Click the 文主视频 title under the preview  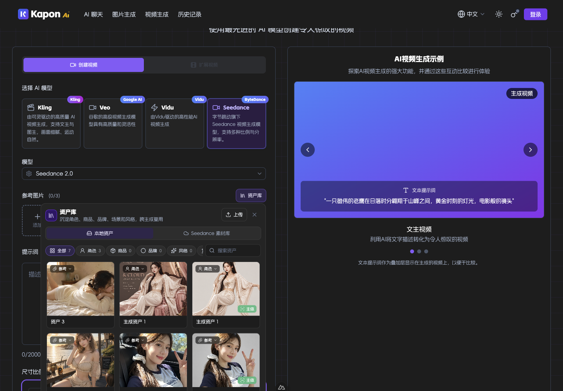pyautogui.click(x=419, y=230)
